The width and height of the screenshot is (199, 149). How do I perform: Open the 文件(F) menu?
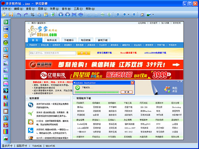pyautogui.click(x=7, y=9)
